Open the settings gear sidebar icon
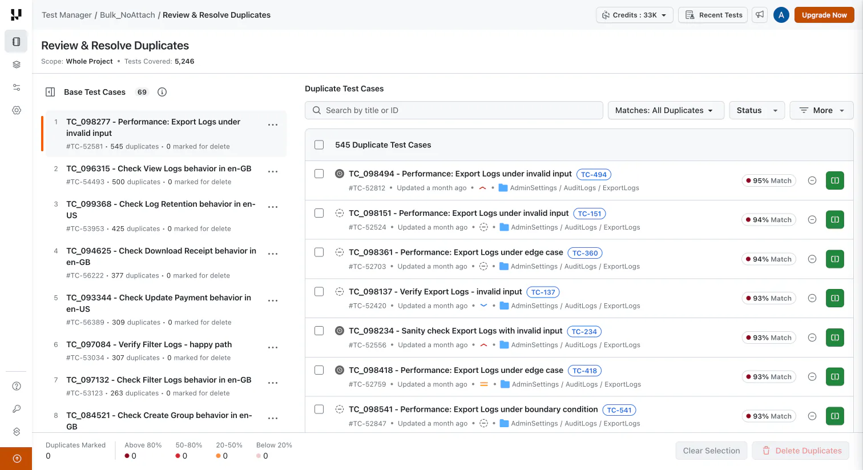The image size is (863, 470). coord(16,110)
